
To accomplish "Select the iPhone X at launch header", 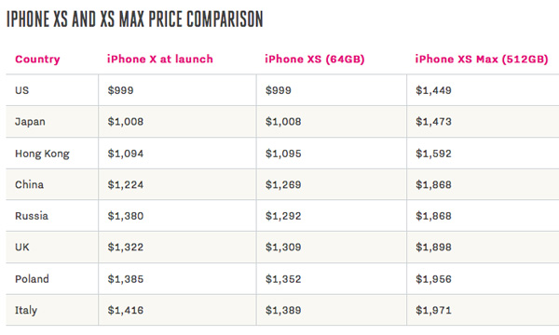I will (160, 59).
